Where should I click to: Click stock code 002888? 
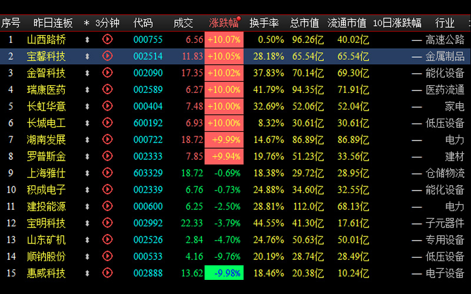148,273
